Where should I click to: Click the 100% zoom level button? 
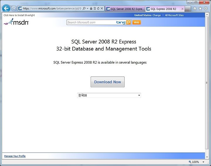coord(194,162)
